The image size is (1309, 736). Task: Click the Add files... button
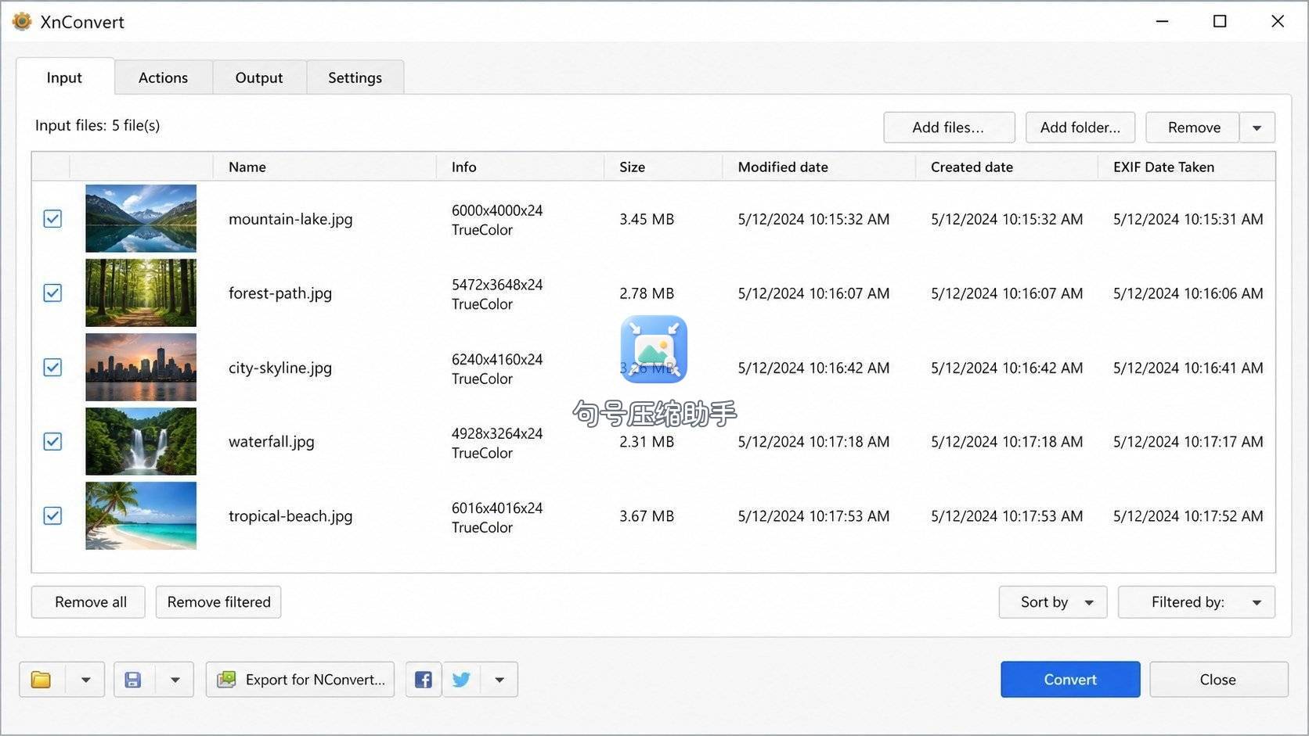coord(949,127)
